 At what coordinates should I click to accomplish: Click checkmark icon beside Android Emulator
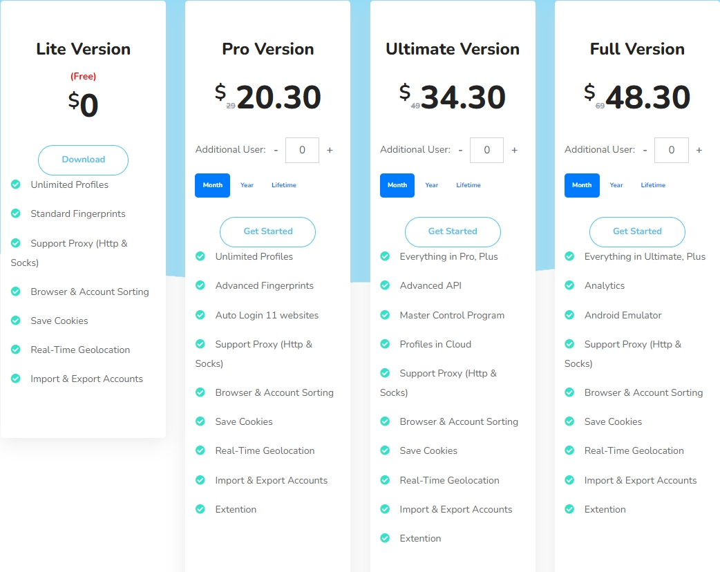point(569,315)
